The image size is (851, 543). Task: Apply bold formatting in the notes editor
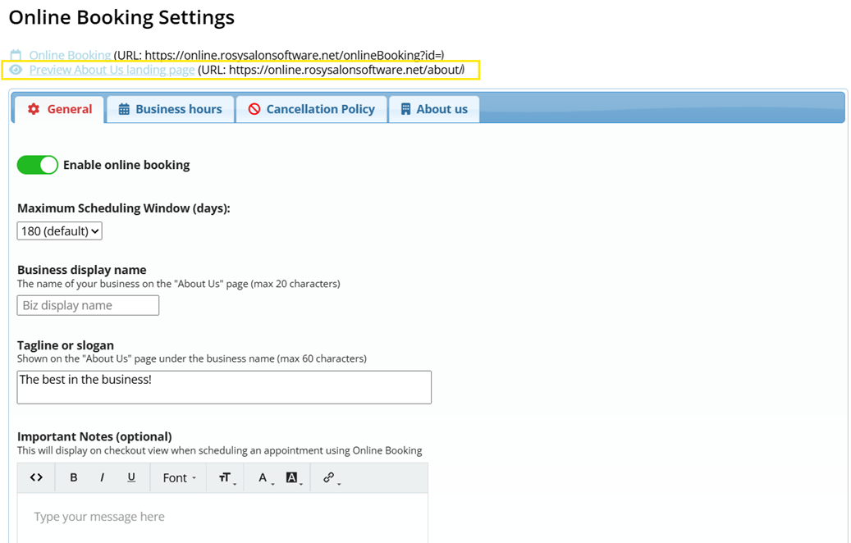pyautogui.click(x=74, y=477)
